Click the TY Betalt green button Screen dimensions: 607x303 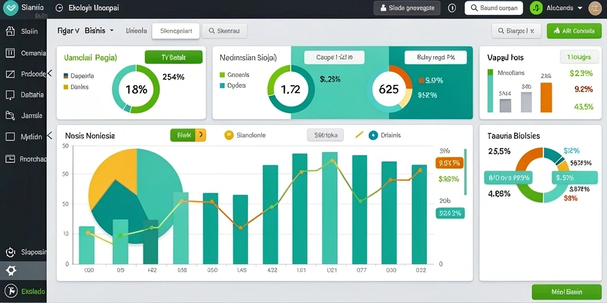[x=174, y=57]
